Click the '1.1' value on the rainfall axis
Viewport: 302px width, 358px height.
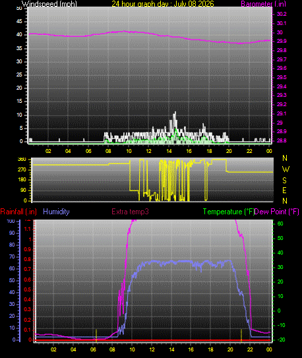(x=28, y=229)
